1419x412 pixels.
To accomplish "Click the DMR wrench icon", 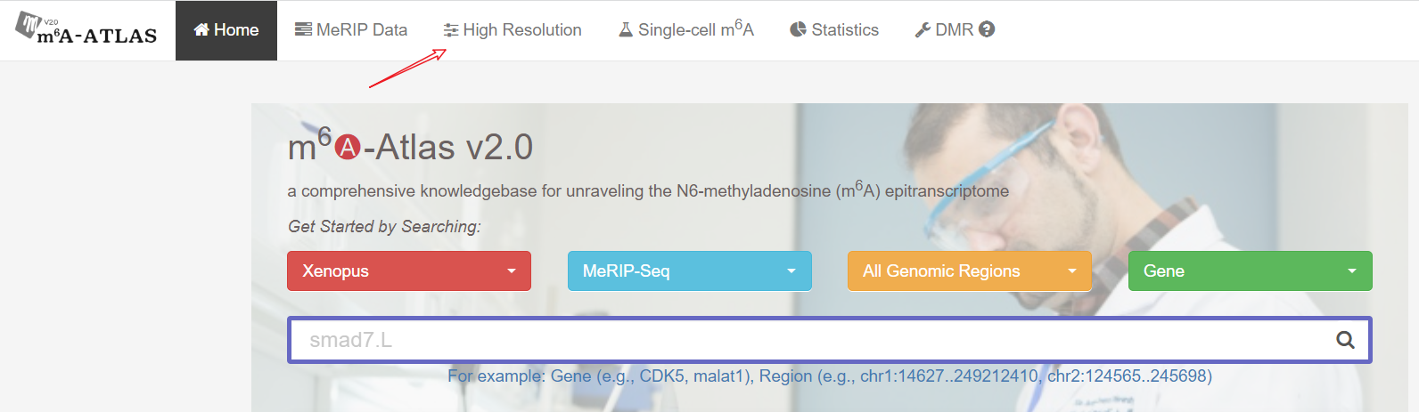I will 923,29.
